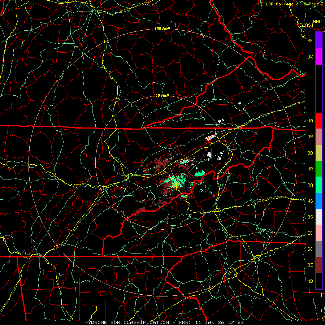Pick the RA light green legend swatch
The width and height of the screenshot is (325, 325).
click(x=319, y=185)
